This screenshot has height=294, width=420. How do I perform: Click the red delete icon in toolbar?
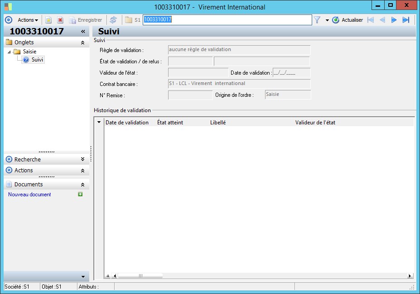60,20
